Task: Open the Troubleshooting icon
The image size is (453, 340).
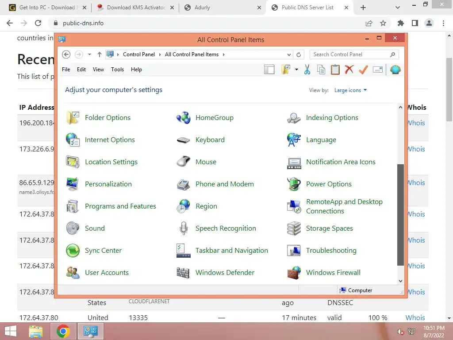Action: click(294, 251)
